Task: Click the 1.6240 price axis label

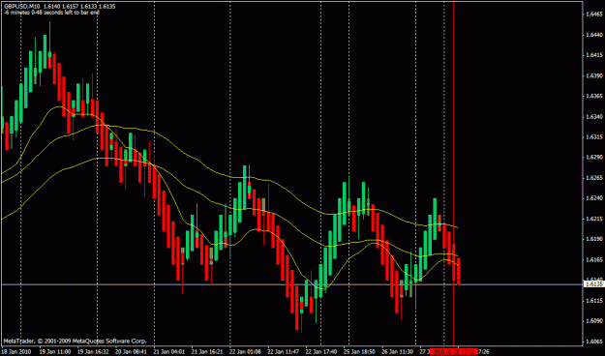Action: click(x=594, y=198)
